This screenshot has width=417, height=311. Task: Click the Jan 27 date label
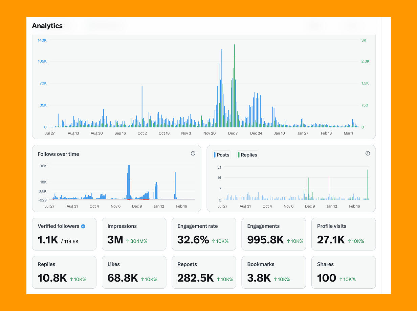point(303,133)
